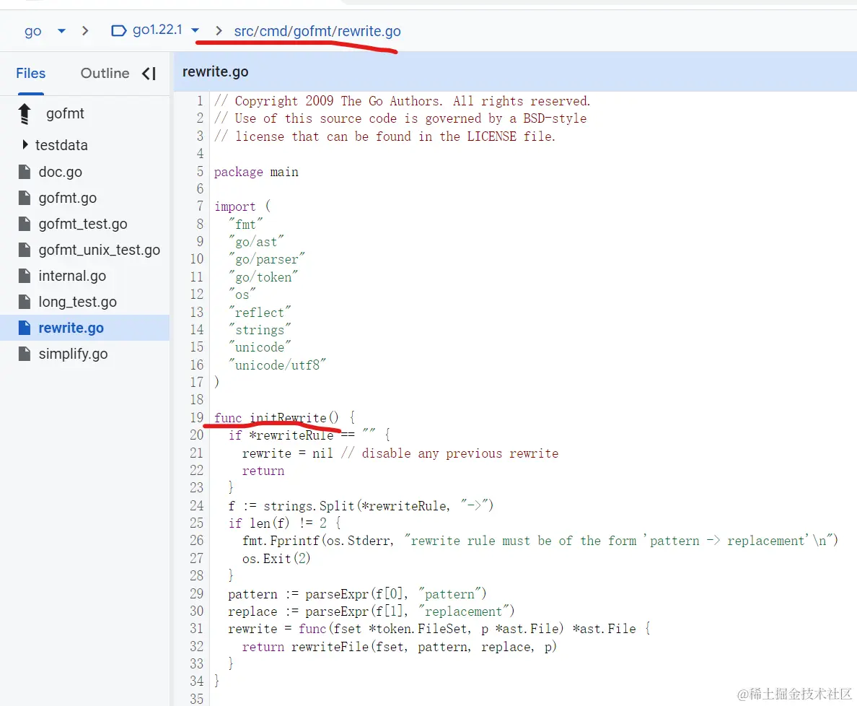Click the gofmt.go file icon
Image resolution: width=857 pixels, height=706 pixels.
coord(25,197)
